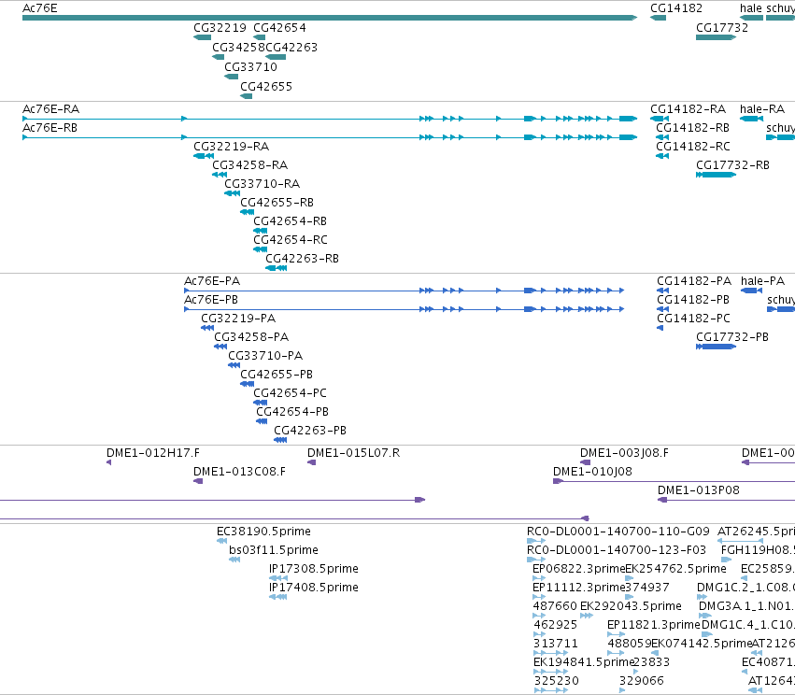Open the DME1-010J08 clone label
This screenshot has height=695, width=795.
click(x=592, y=472)
